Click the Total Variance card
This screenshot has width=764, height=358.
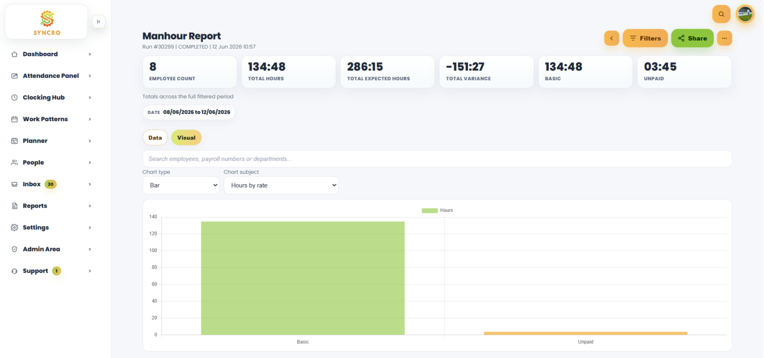point(486,72)
